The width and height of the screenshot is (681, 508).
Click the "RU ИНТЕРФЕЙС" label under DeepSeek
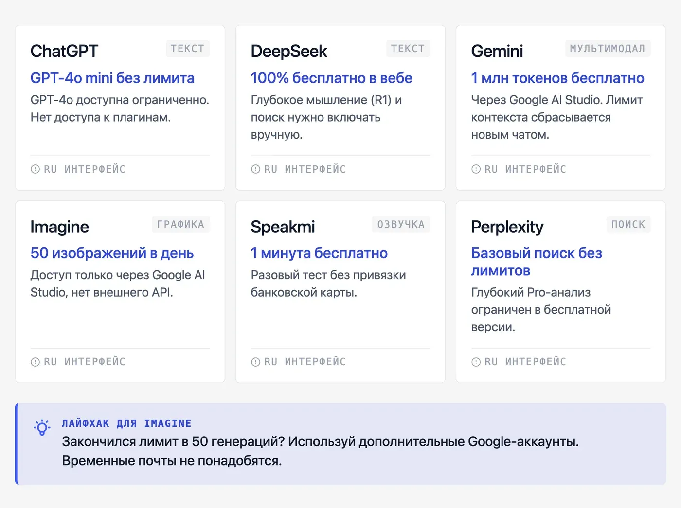click(x=305, y=169)
